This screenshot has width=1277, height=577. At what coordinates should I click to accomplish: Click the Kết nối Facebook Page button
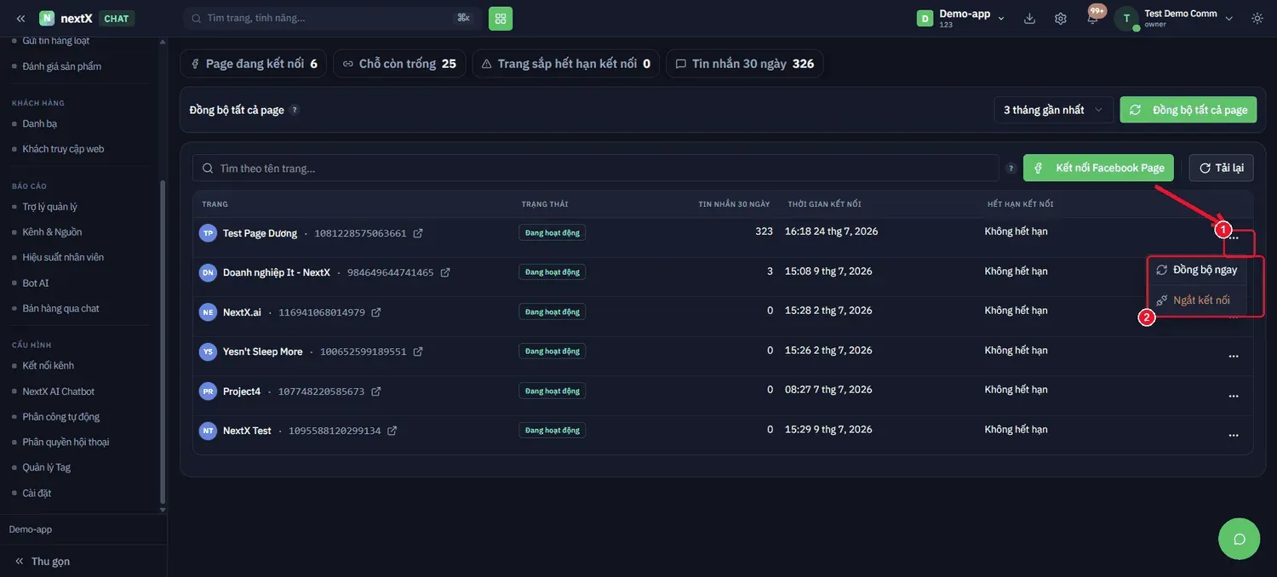click(x=1099, y=168)
